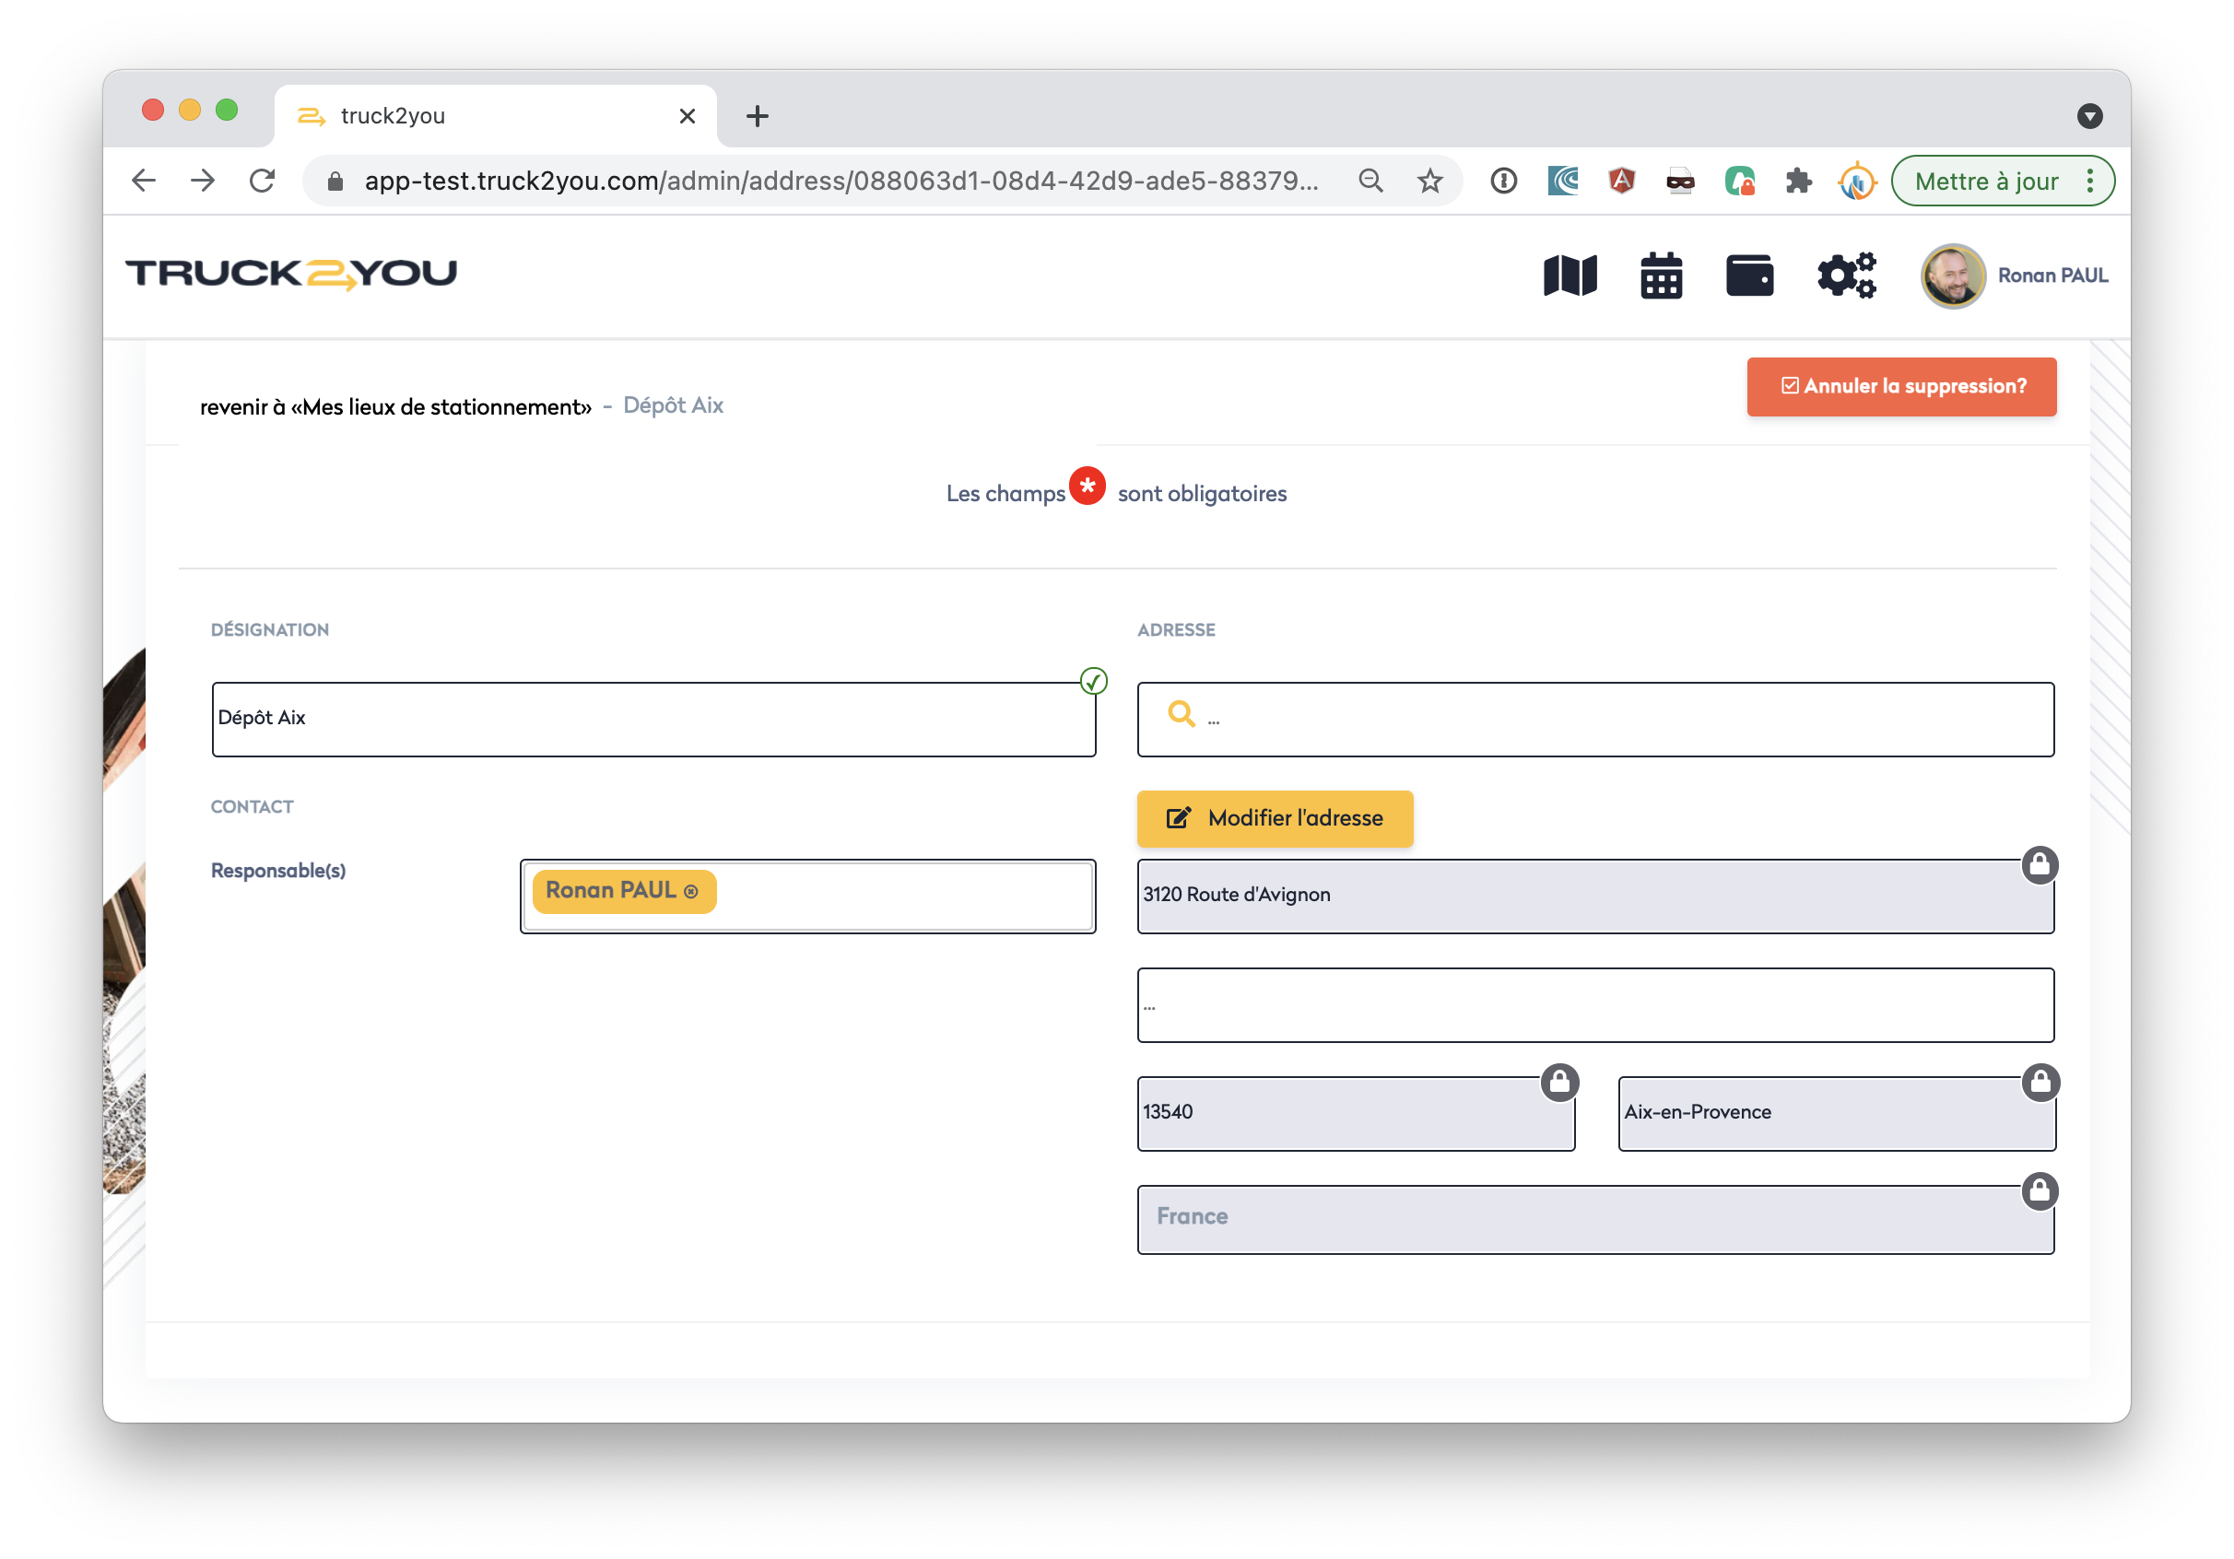Bookmark page with star icon

point(1429,181)
